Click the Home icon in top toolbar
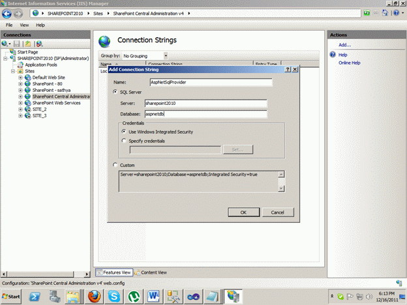407x305 pixels. [385, 13]
